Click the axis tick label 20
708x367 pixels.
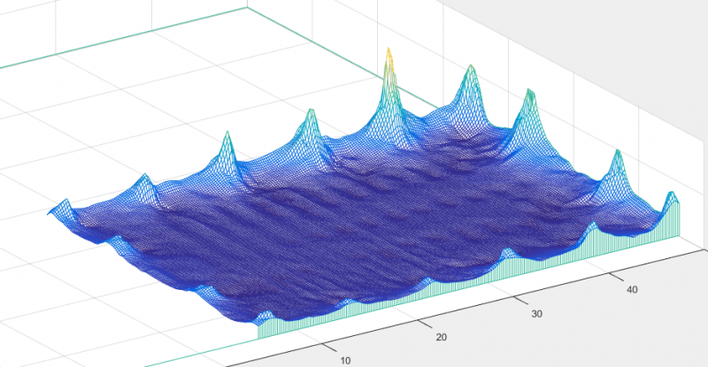441,337
